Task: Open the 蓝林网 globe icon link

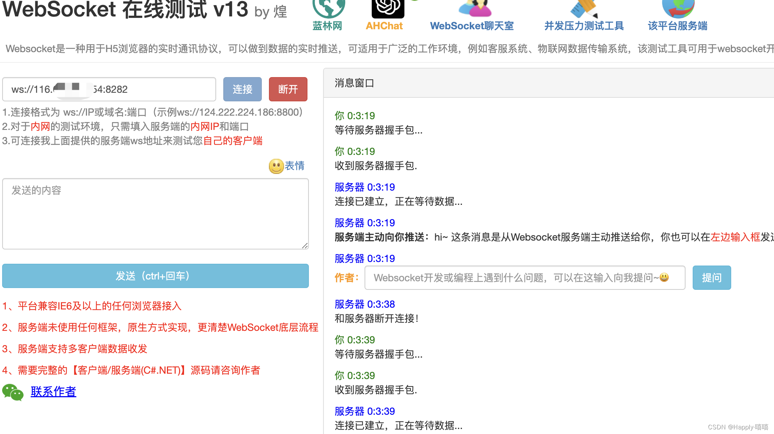Action: pos(329,9)
